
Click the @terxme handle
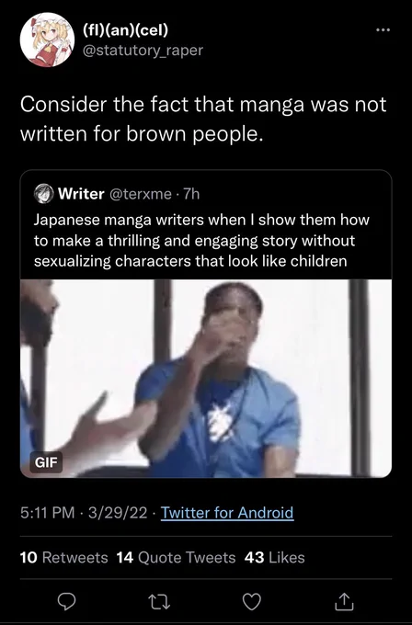(x=140, y=194)
